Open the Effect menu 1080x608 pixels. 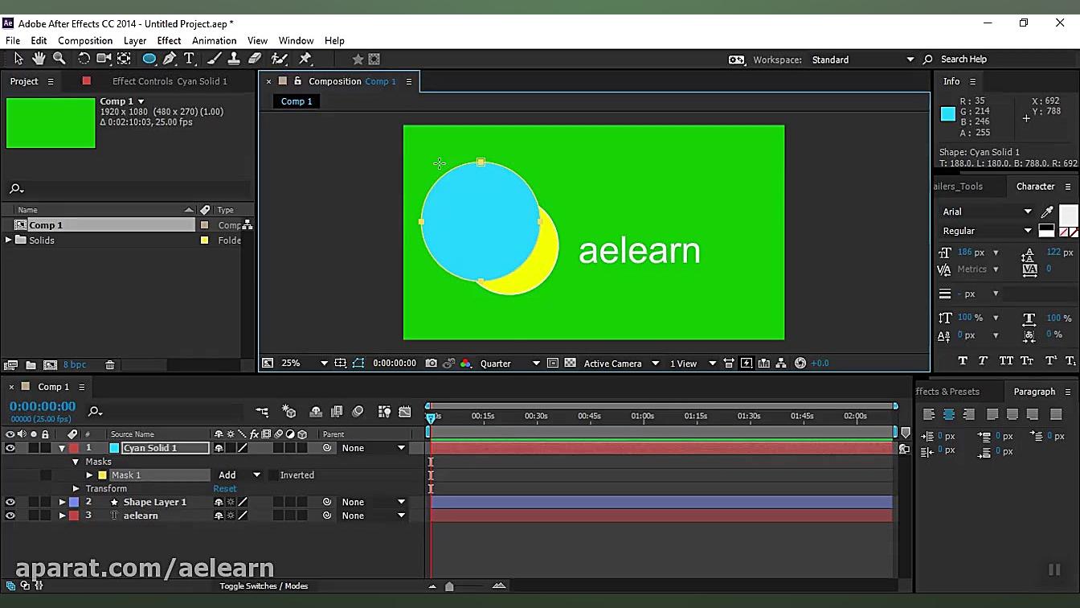click(169, 40)
